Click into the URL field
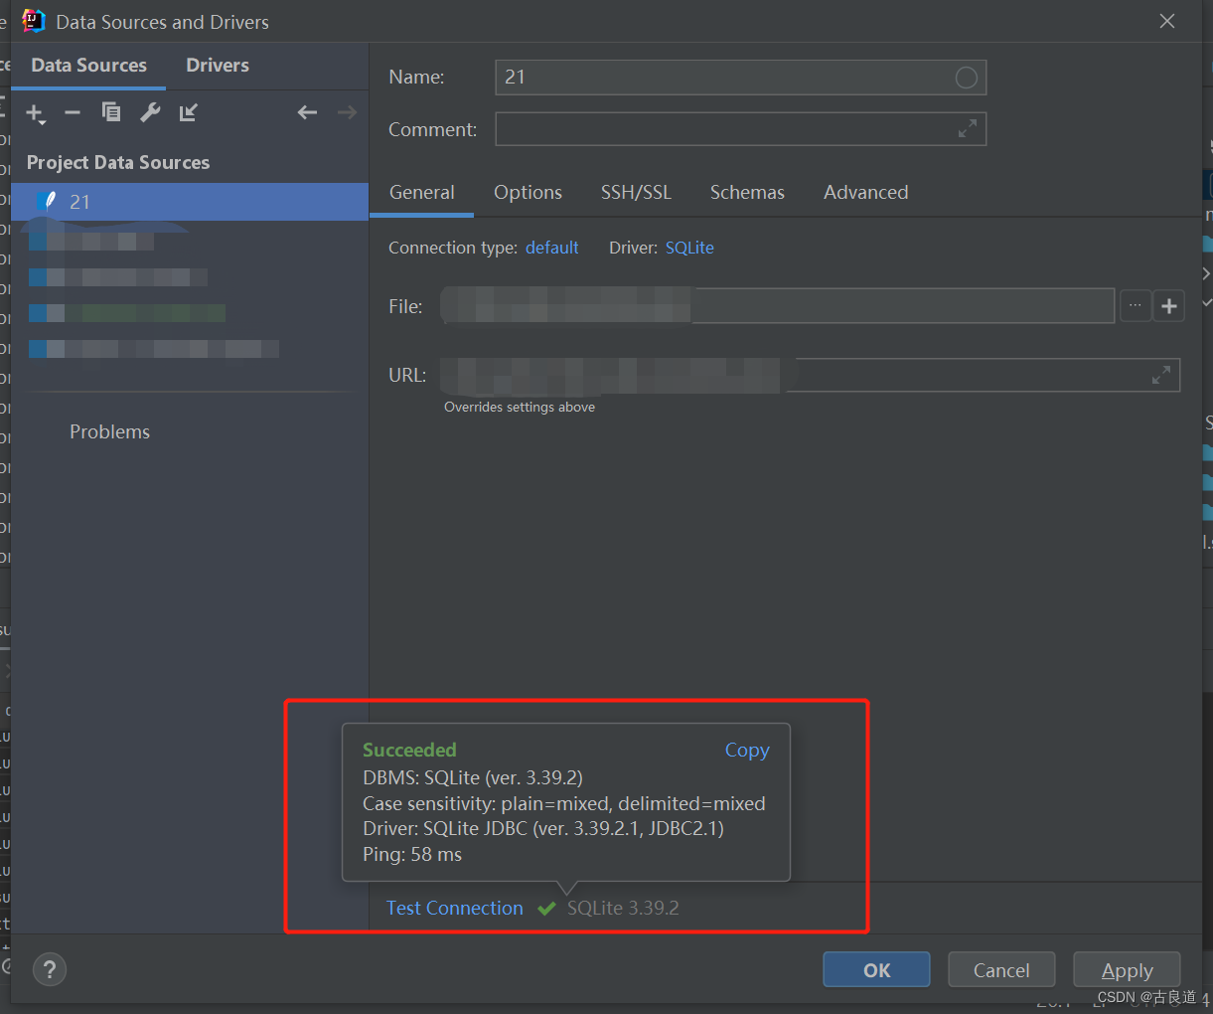 [812, 375]
